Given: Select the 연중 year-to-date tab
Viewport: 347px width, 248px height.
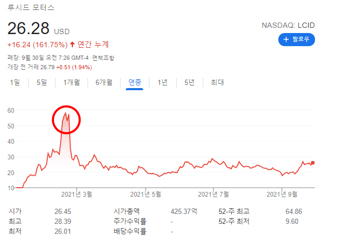Looking at the screenshot, I should pos(135,83).
